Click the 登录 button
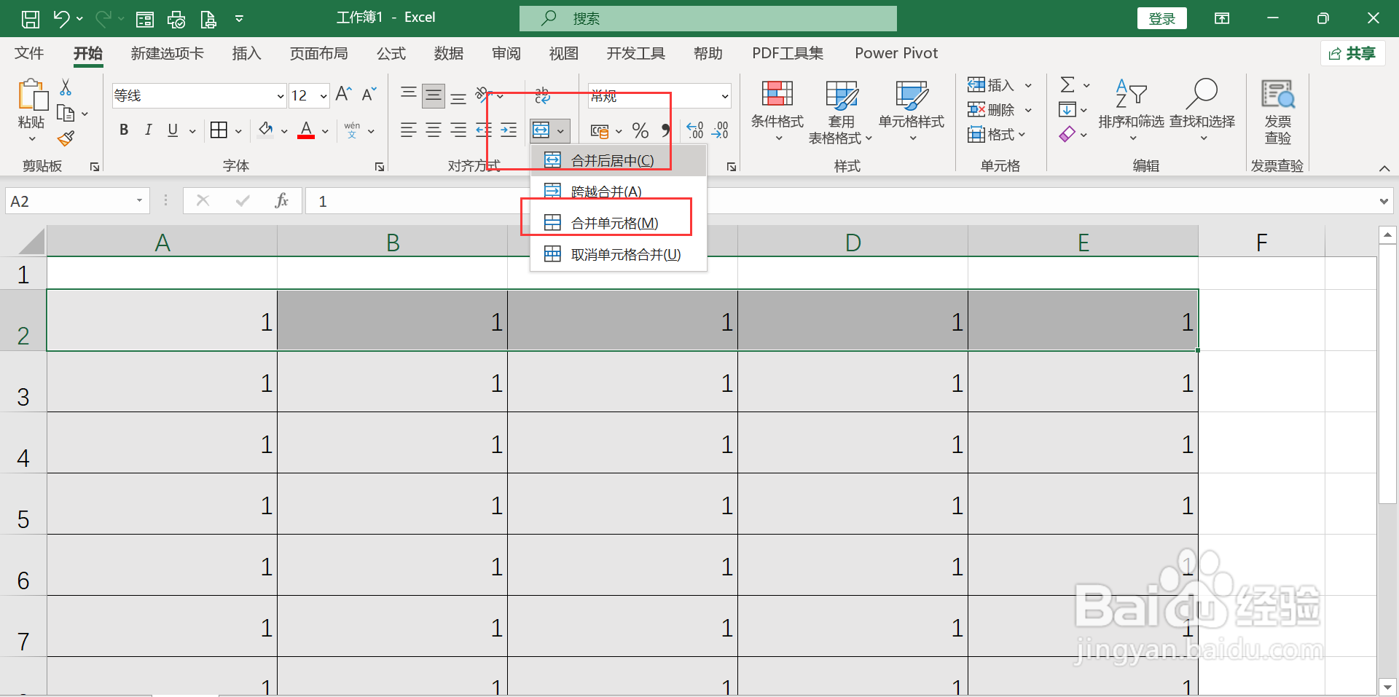Image resolution: width=1399 pixels, height=697 pixels. tap(1161, 17)
